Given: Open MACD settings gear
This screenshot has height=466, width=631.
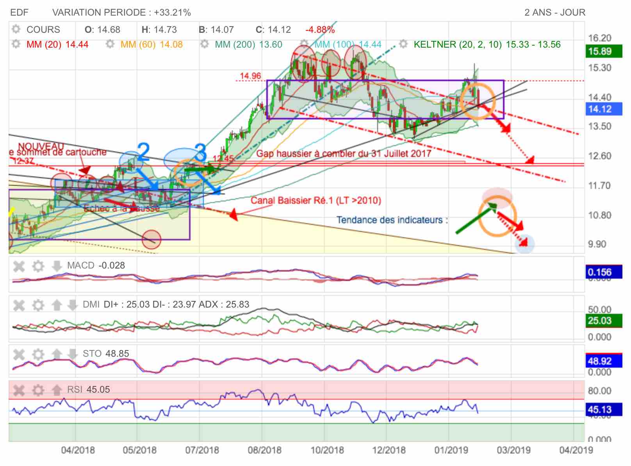Looking at the screenshot, I should coord(38,267).
